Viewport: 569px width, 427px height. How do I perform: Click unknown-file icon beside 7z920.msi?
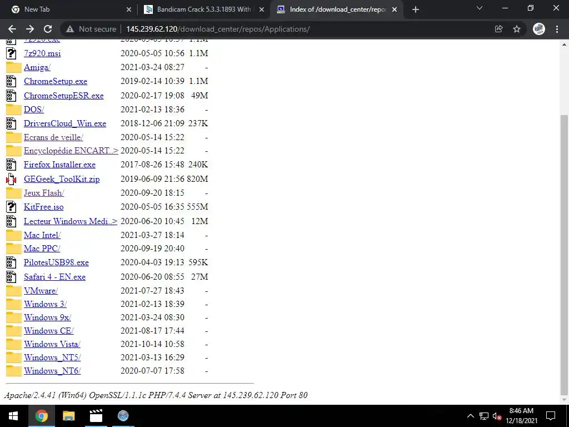click(11, 53)
